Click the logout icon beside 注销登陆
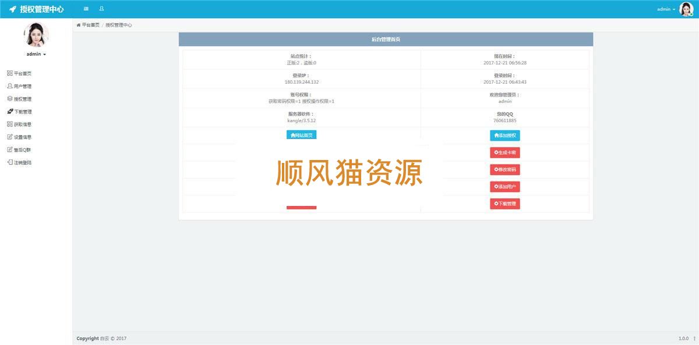 pyautogui.click(x=9, y=162)
